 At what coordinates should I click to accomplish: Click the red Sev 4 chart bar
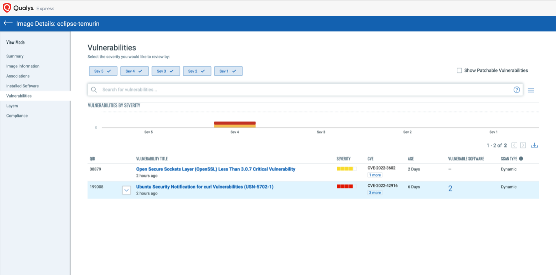click(x=235, y=123)
